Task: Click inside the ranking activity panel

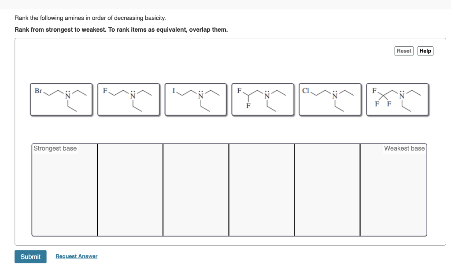Action: point(229,132)
